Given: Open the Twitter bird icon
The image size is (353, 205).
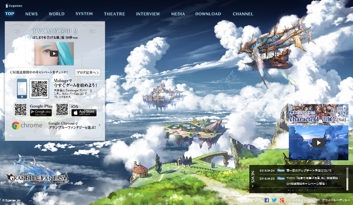Looking at the screenshot, I should tap(274, 200).
